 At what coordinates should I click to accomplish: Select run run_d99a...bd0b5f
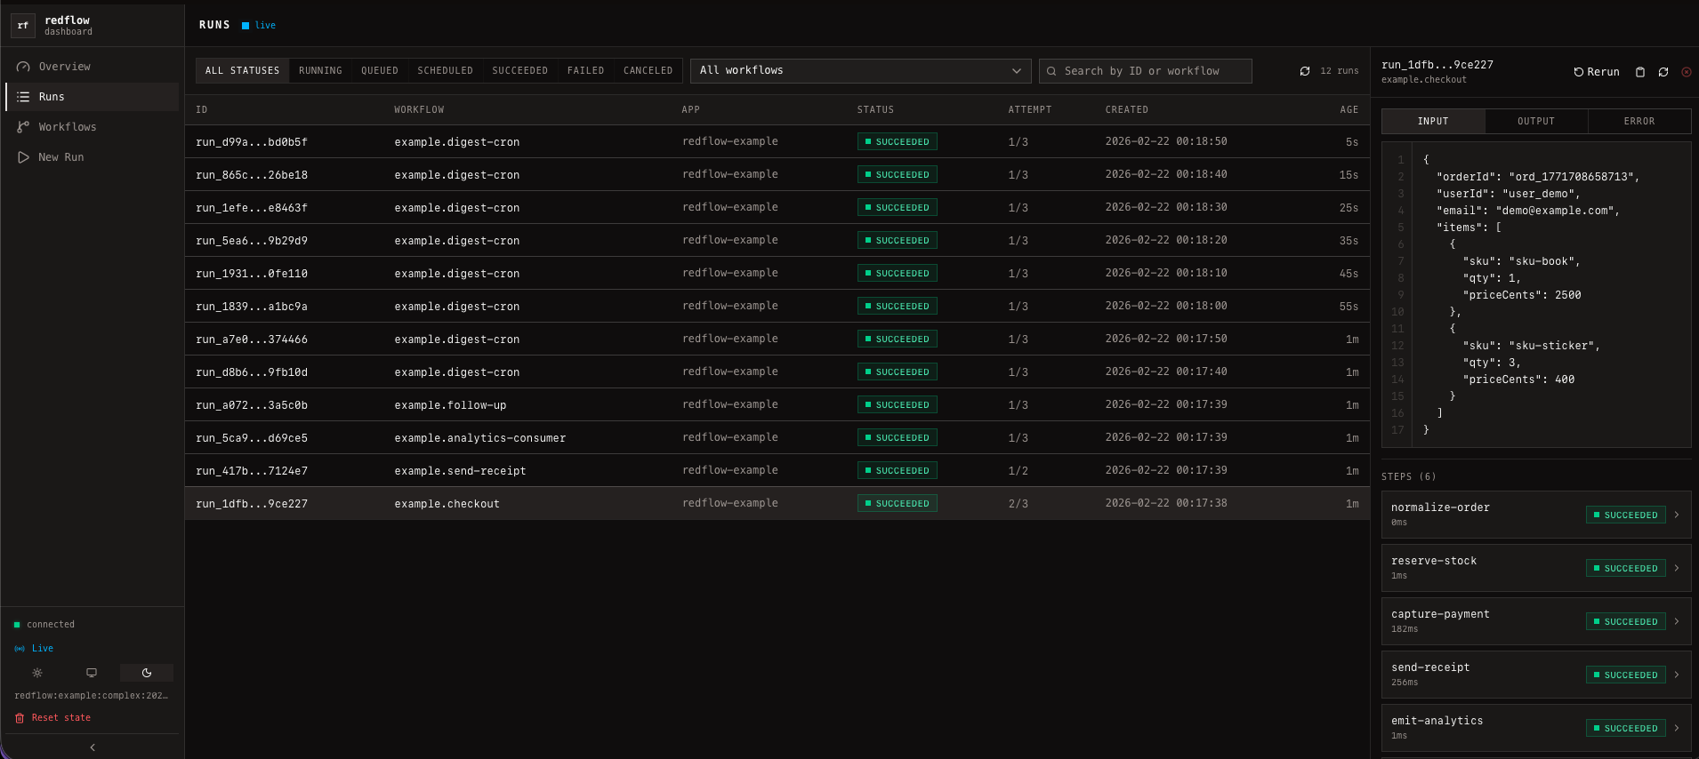[x=777, y=142]
